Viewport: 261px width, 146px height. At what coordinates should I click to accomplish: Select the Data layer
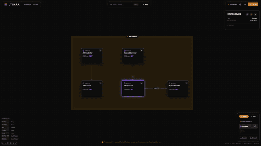tap(248, 131)
